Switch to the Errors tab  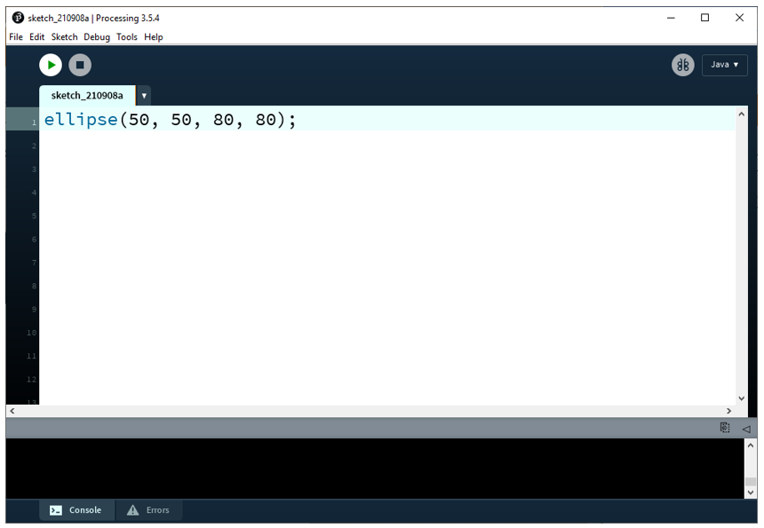pyautogui.click(x=148, y=510)
